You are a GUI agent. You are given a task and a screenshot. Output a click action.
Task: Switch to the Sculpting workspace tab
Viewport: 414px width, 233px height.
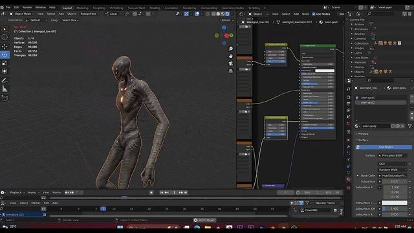tap(99, 8)
